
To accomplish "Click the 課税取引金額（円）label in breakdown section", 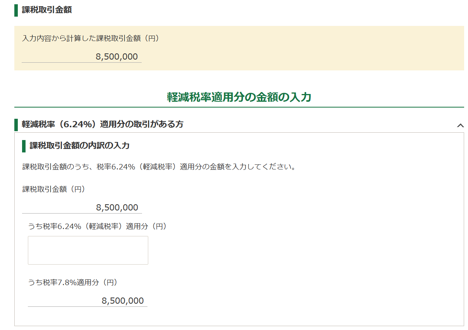I will click(x=54, y=189).
